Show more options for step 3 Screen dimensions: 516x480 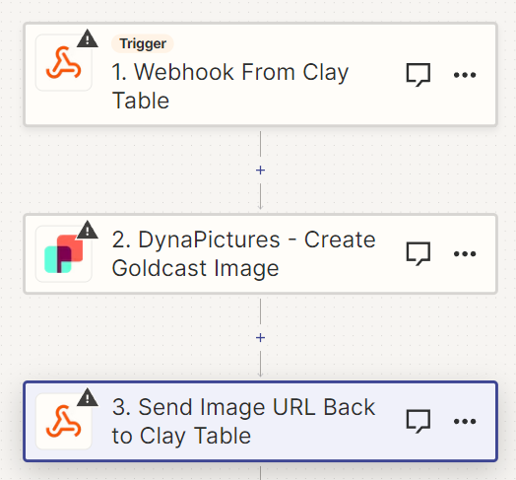point(465,421)
